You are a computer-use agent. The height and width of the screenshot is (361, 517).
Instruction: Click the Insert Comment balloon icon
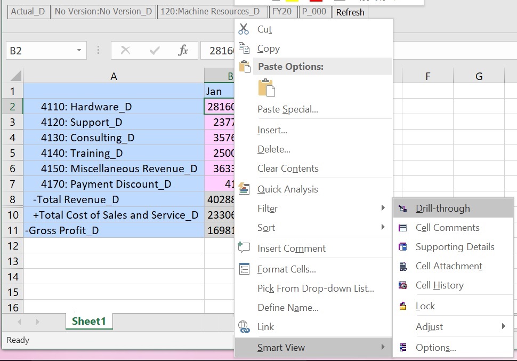(x=244, y=248)
